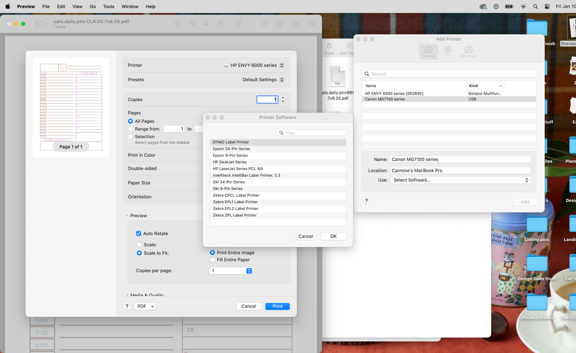The height and width of the screenshot is (353, 576).
Task: Click OK in the Printer Software dialog
Action: [x=333, y=236]
